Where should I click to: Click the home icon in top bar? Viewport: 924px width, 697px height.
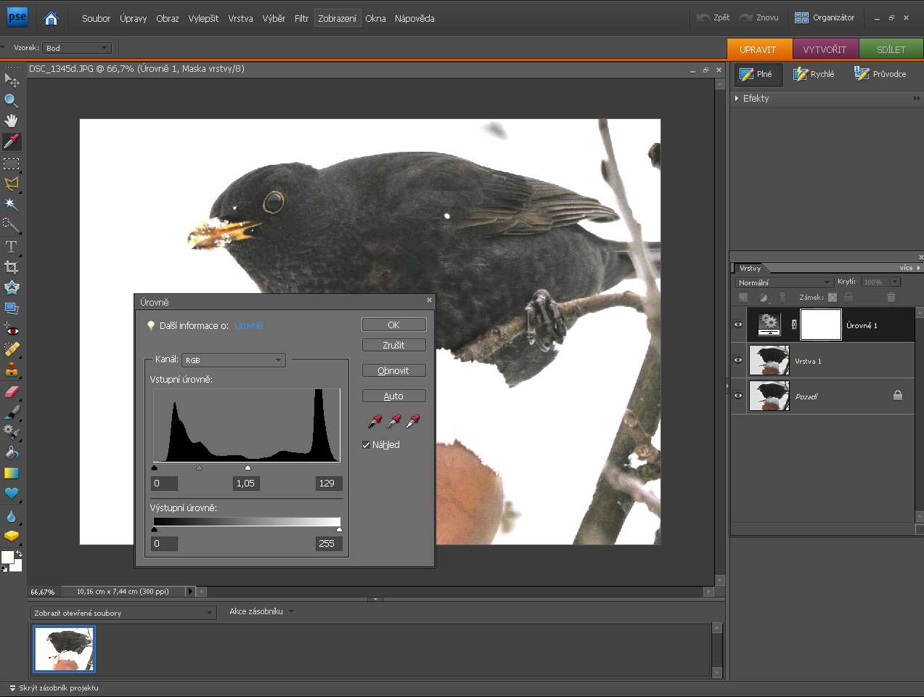coord(51,18)
